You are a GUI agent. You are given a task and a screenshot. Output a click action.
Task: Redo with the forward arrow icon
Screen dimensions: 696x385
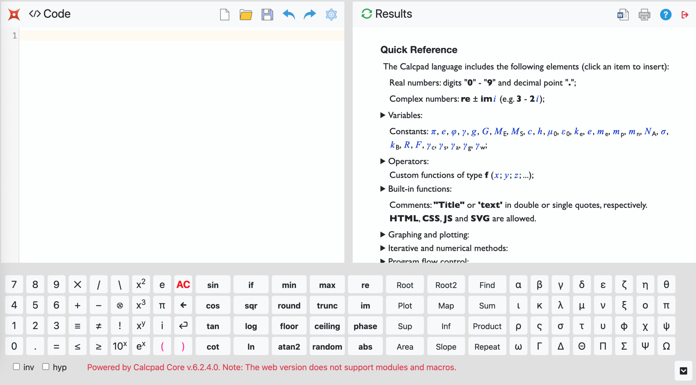coord(310,14)
